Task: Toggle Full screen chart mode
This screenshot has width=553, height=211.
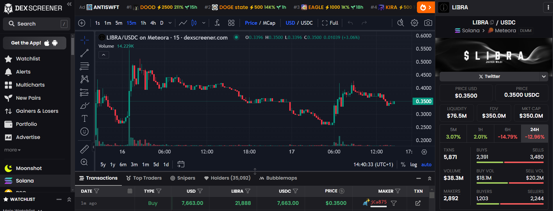Action: [330, 23]
